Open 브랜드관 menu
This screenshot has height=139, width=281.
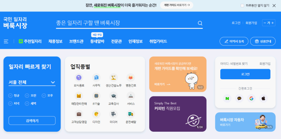point(76,41)
